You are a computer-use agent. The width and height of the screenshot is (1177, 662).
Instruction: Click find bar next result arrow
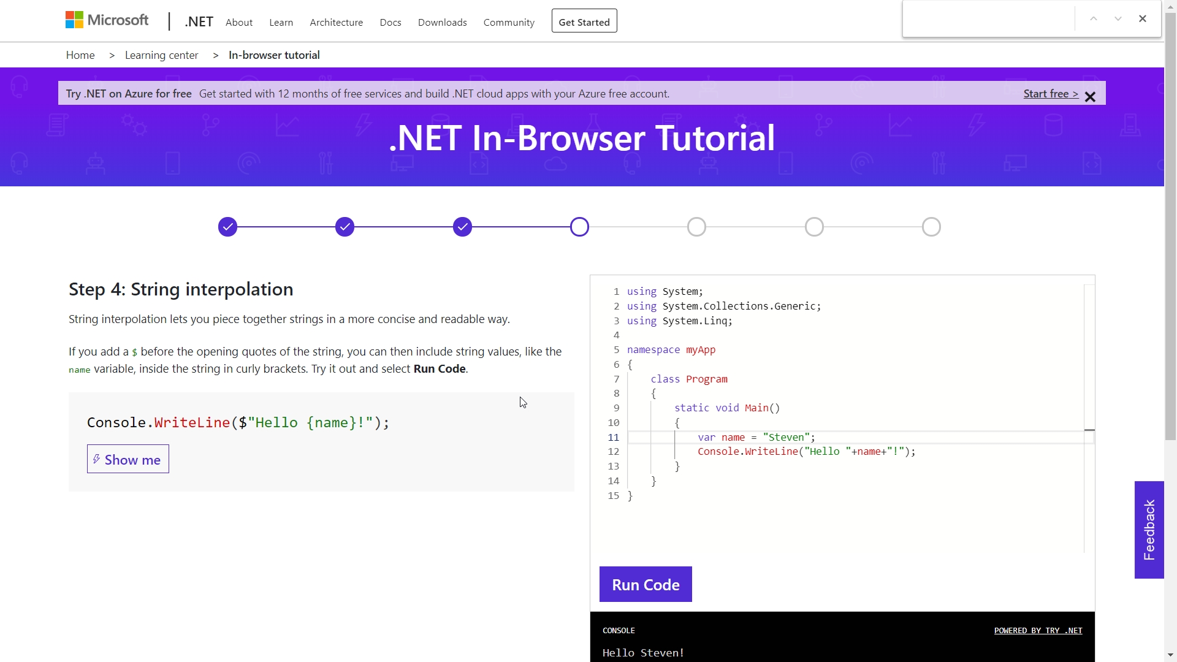coord(1118,19)
